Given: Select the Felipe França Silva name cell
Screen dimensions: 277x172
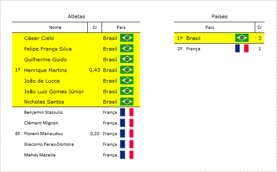Looking at the screenshot, I should (48, 49).
